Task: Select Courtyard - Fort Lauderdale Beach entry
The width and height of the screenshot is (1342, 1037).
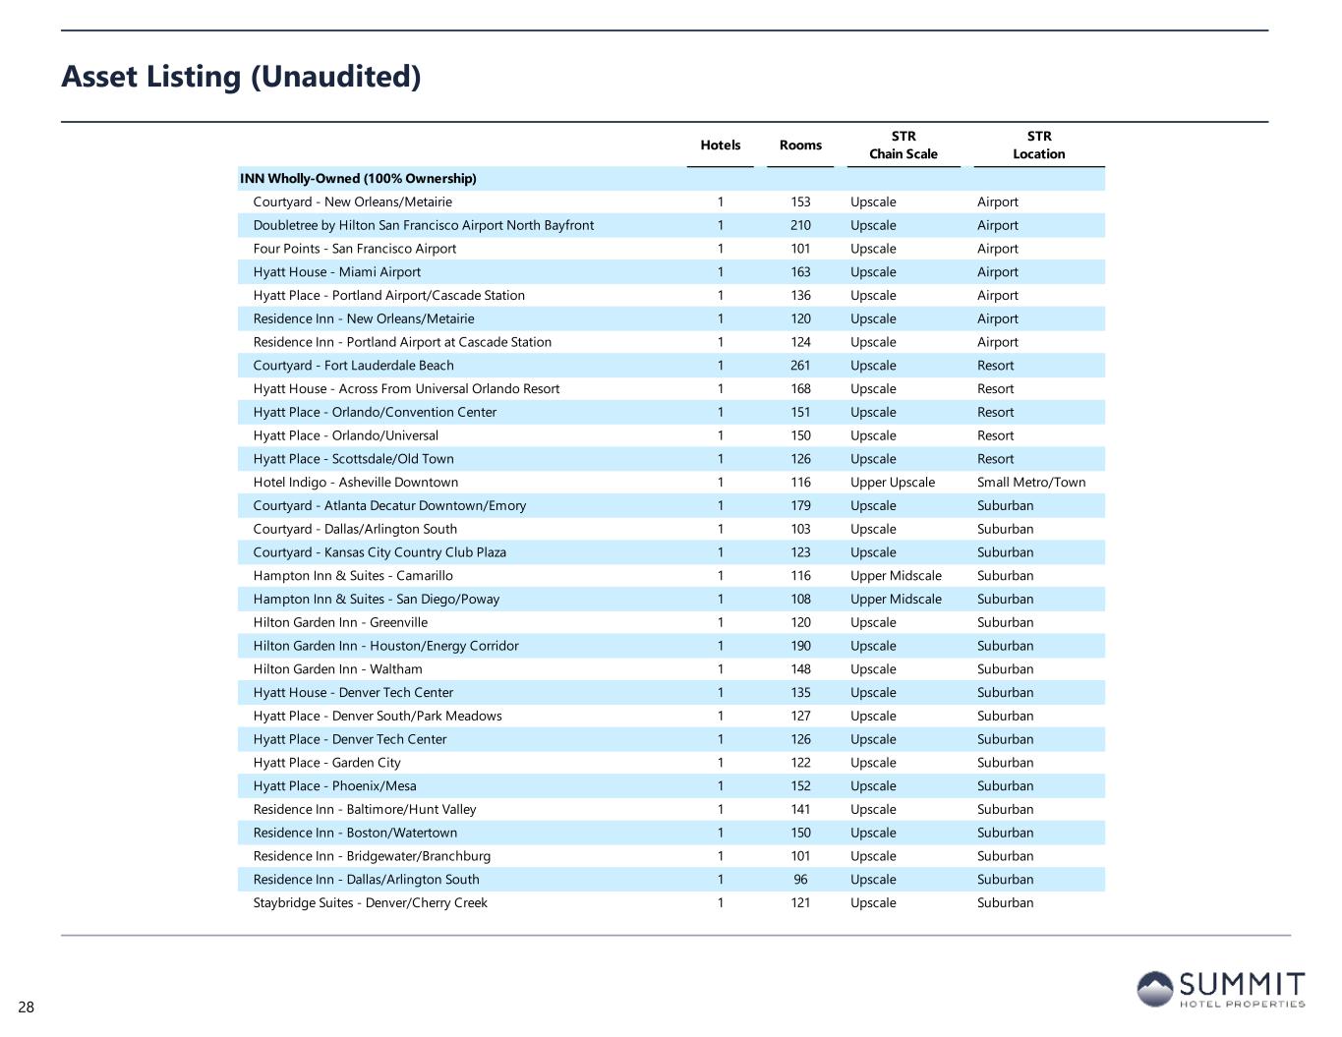Action: [353, 366]
